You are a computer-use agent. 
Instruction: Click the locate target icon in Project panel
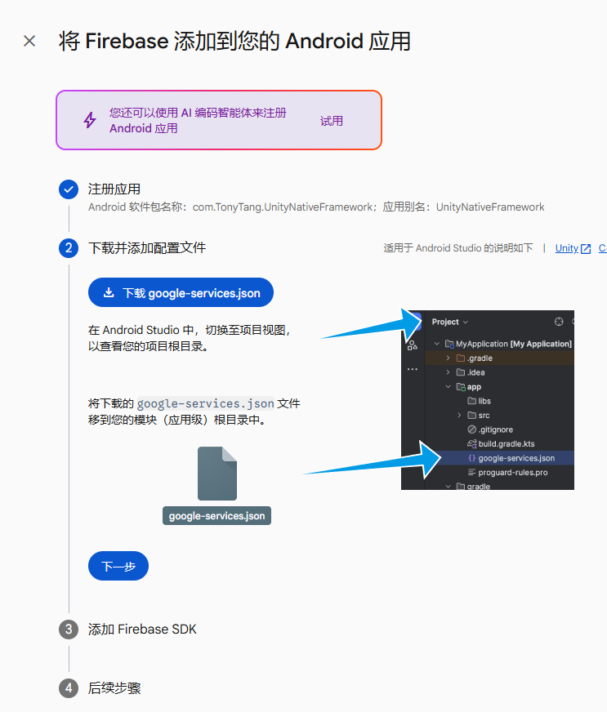coord(559,322)
